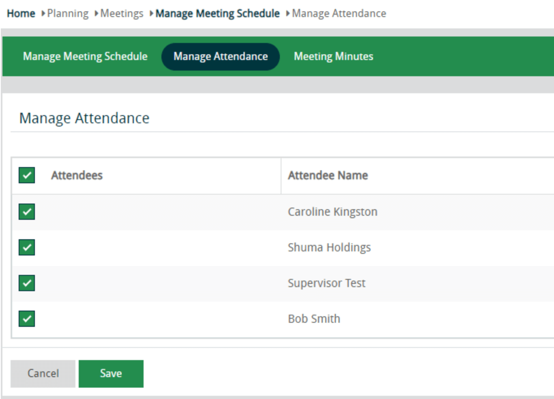The width and height of the screenshot is (554, 399).
Task: Open Meetings breadcrumb link
Action: point(122,13)
